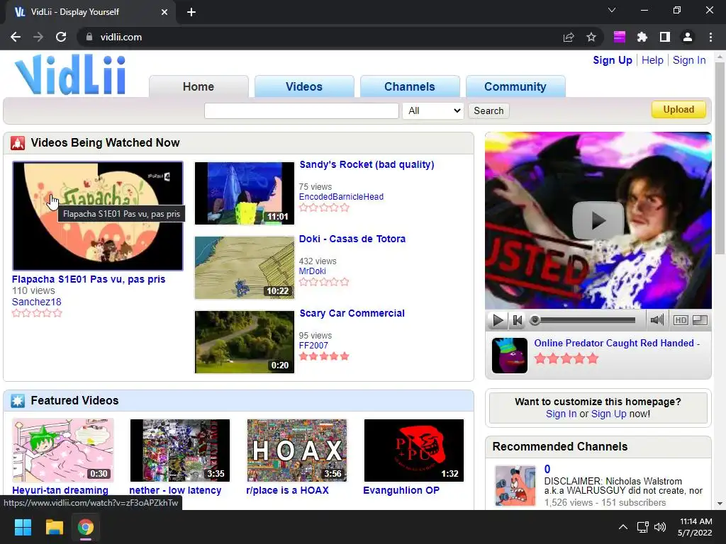Mute the player volume icon
The width and height of the screenshot is (726, 544).
pos(657,319)
